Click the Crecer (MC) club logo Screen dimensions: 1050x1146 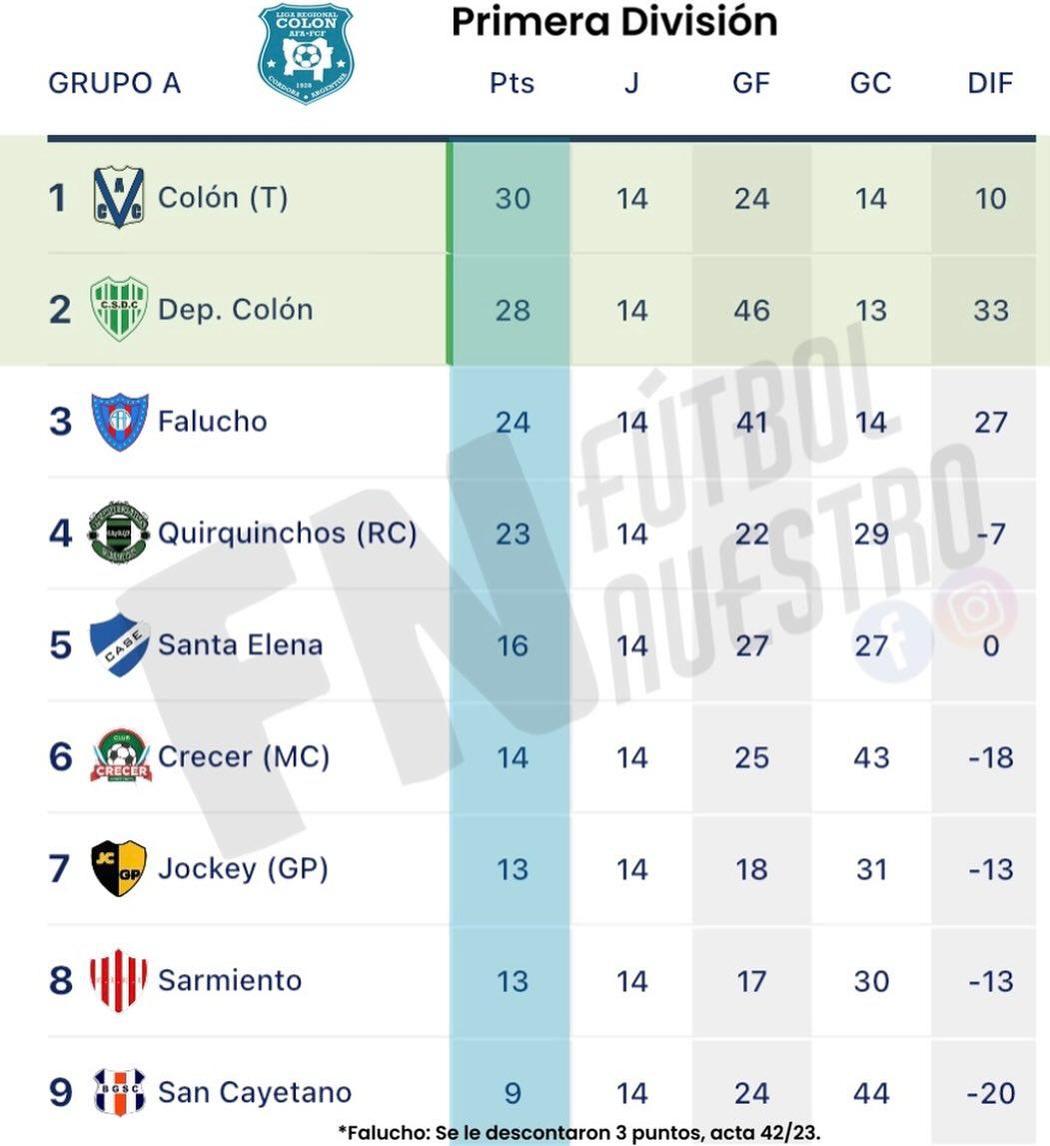120,756
